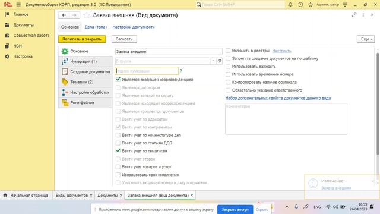The height and width of the screenshot is (214, 380).
Task: Click Скрыть in the sharing bar
Action: [262, 209]
